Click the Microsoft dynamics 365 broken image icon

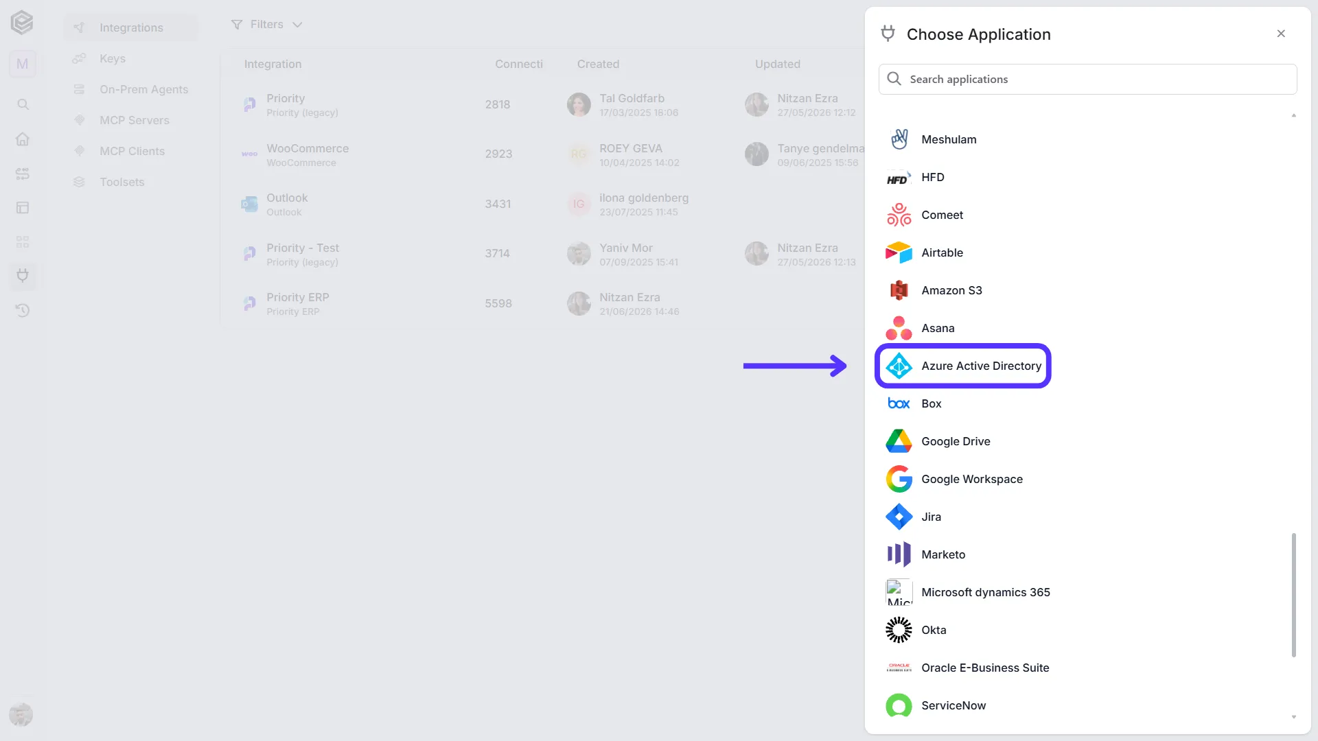899,592
